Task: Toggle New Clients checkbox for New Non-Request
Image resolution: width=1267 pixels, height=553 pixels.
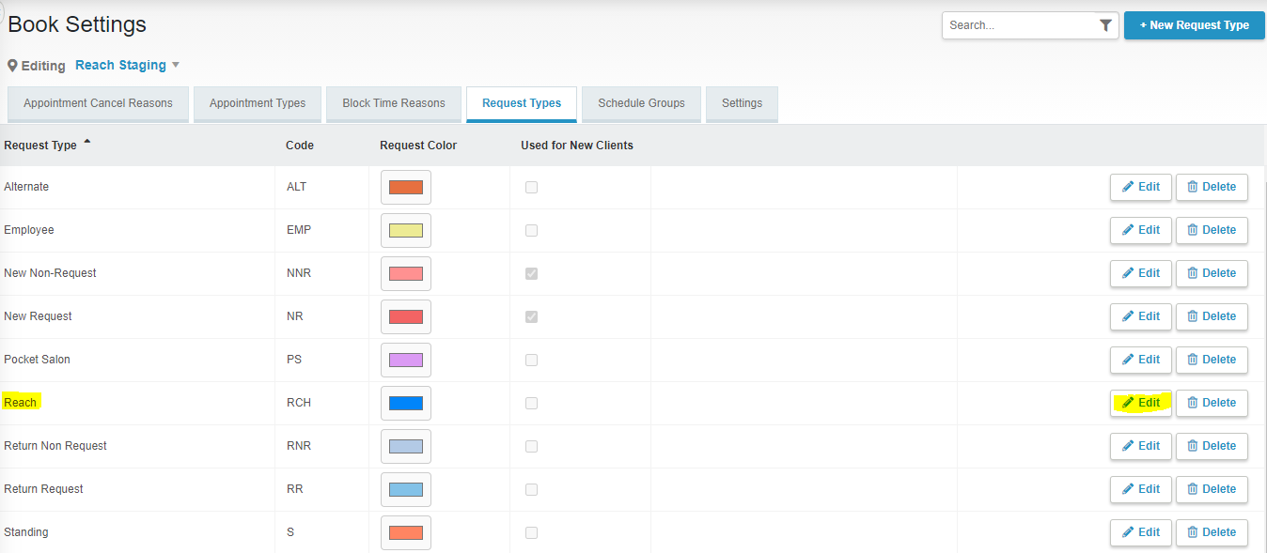Action: tap(532, 273)
